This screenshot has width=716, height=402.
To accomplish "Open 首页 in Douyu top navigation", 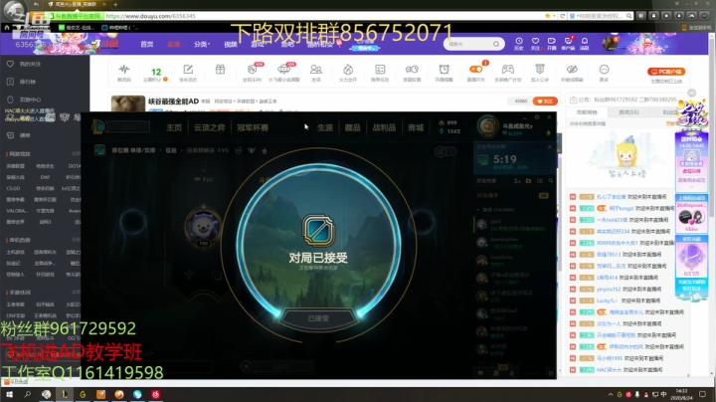I will coord(146,45).
